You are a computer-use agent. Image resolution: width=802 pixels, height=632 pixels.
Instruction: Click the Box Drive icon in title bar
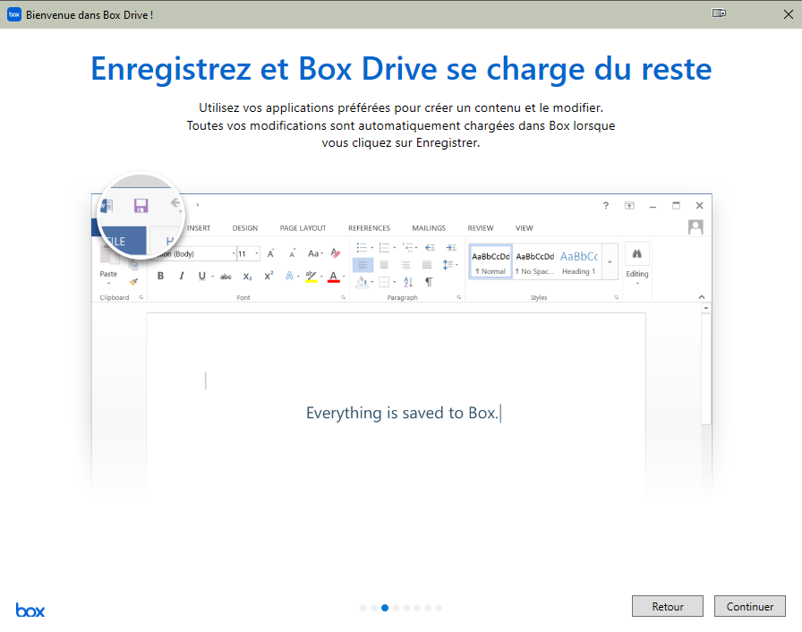tap(13, 14)
